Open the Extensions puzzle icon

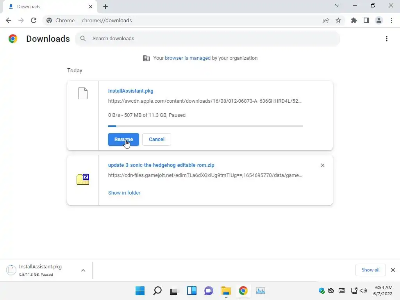point(354,20)
